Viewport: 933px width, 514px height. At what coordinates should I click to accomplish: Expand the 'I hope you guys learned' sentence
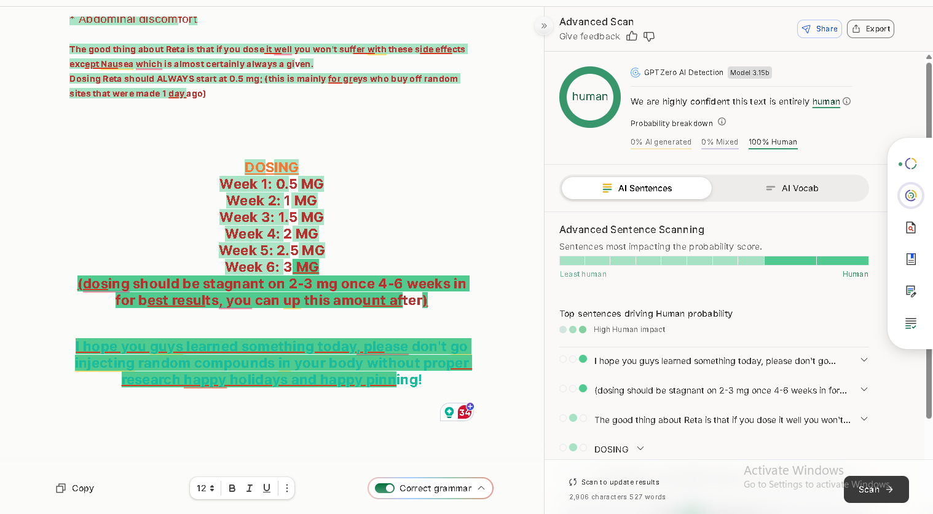click(x=864, y=360)
